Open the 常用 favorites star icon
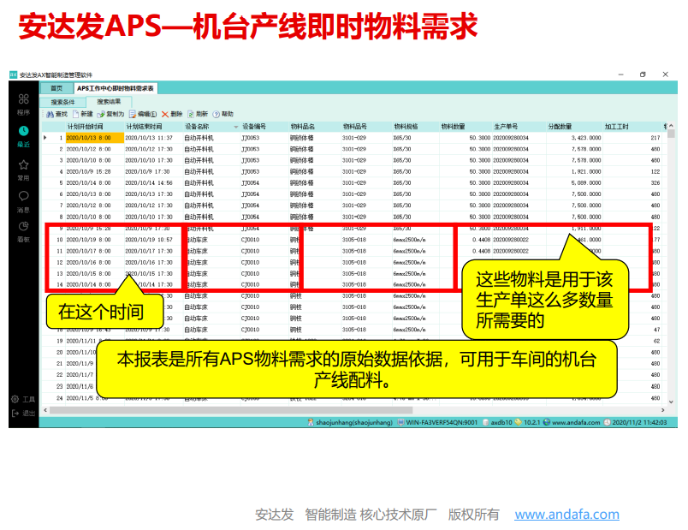 [24, 164]
